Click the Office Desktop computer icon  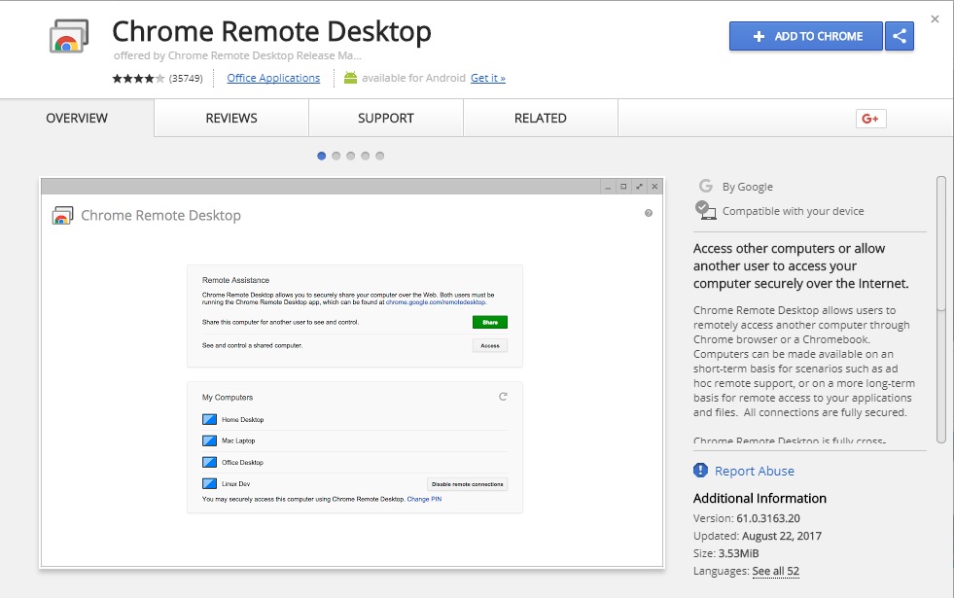pyautogui.click(x=209, y=462)
